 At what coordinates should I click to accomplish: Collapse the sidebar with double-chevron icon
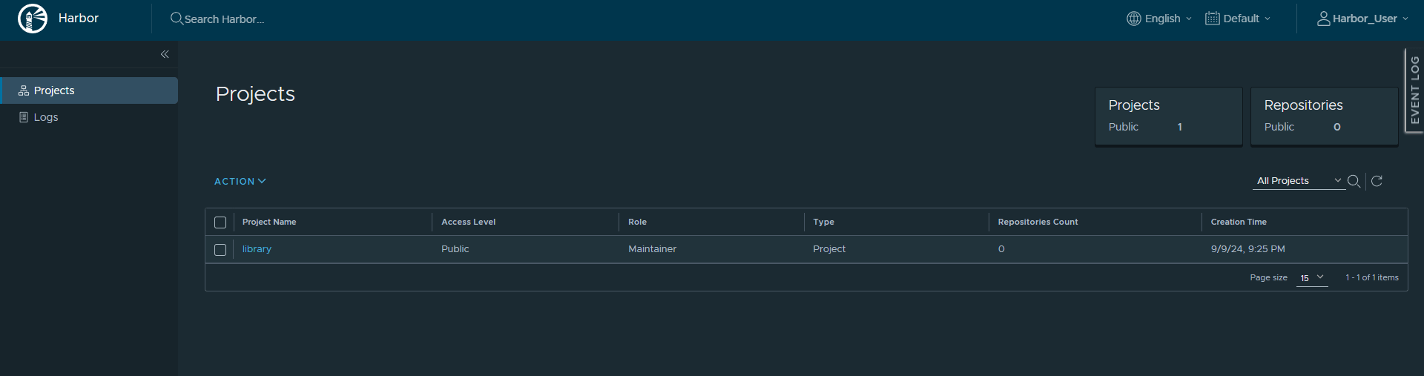point(165,54)
